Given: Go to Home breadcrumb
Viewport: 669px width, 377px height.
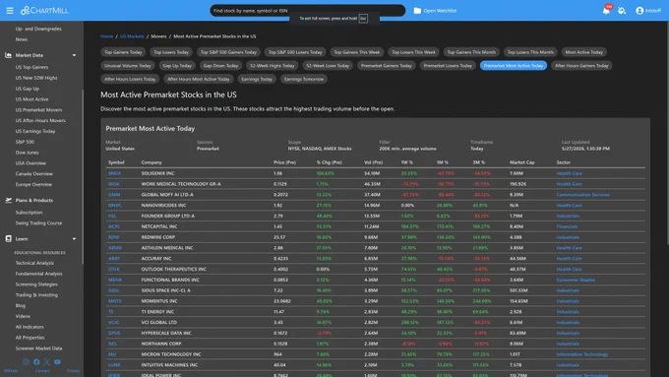Looking at the screenshot, I should 106,36.
